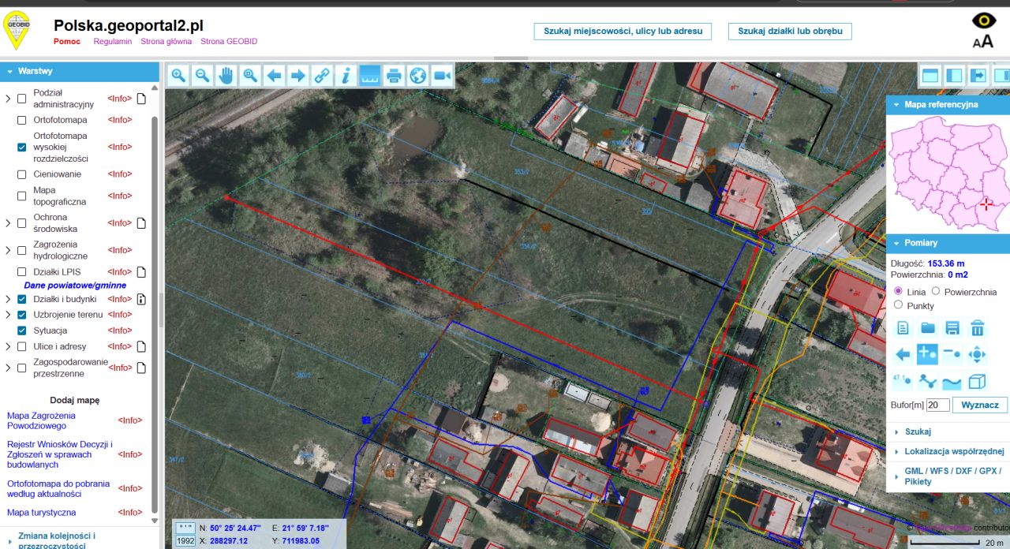
Task: Open the terrain profile tool
Action: point(952,382)
